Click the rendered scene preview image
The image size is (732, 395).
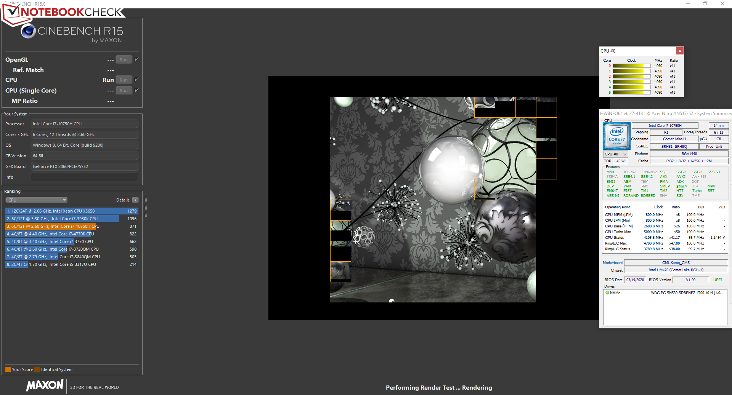coord(433,200)
